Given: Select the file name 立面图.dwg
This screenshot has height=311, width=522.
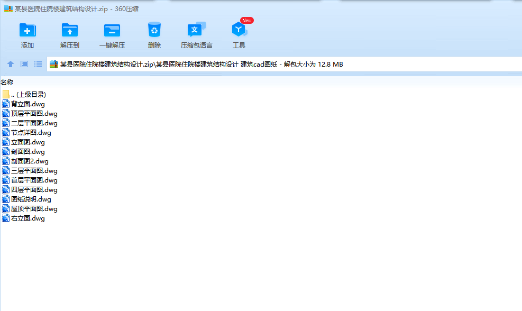Looking at the screenshot, I should [28, 142].
